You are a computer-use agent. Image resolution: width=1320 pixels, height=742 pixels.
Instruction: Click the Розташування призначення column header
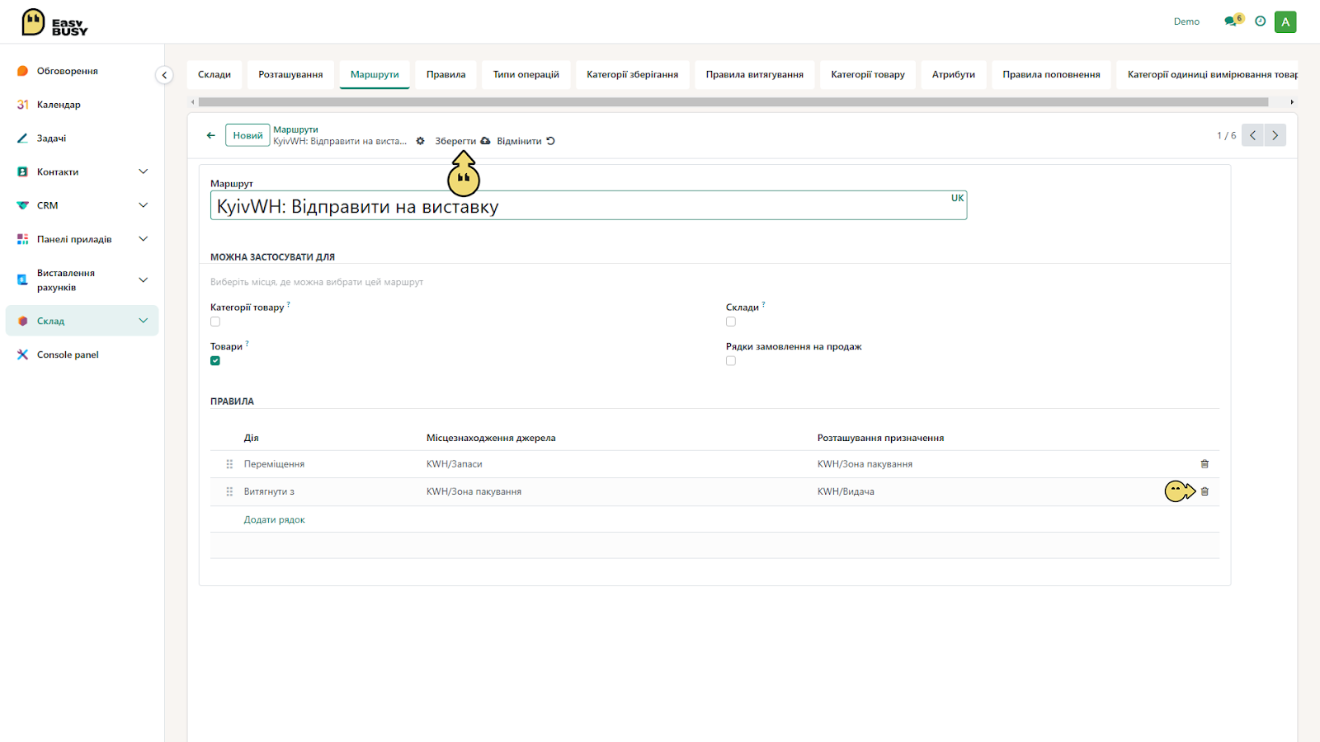pyautogui.click(x=880, y=438)
